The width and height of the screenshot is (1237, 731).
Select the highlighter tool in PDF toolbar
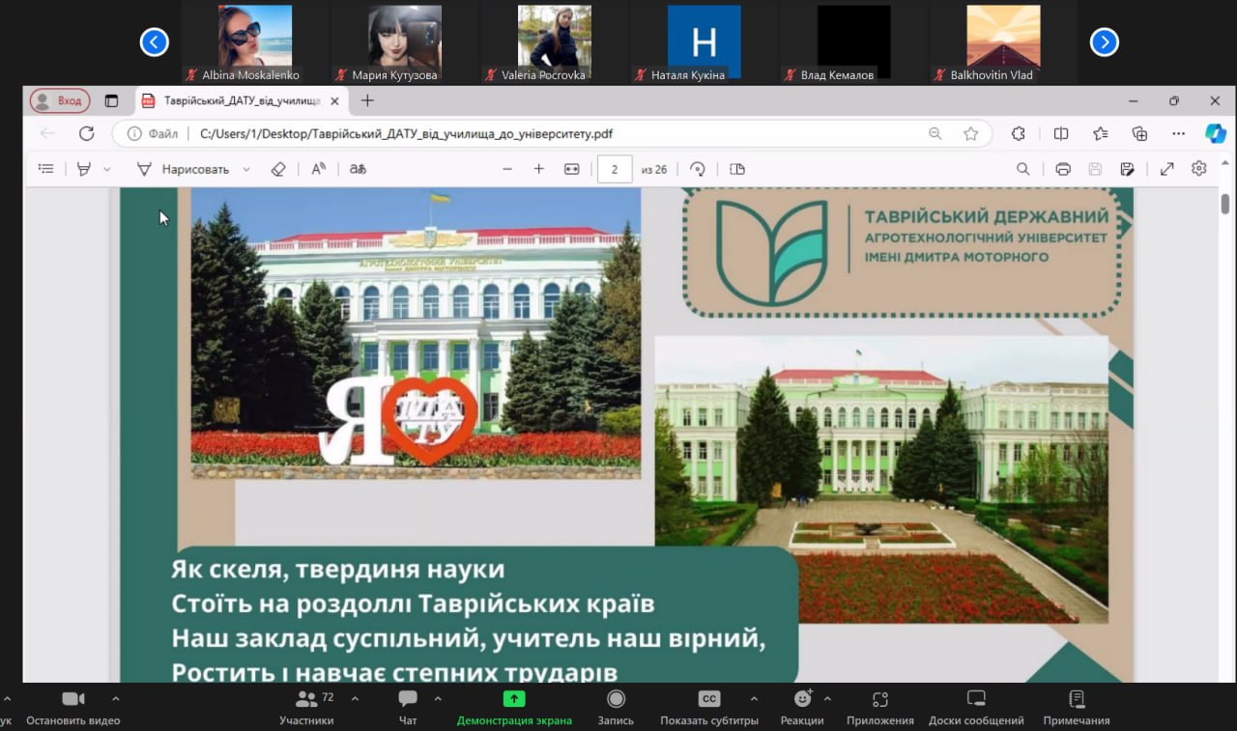(84, 169)
